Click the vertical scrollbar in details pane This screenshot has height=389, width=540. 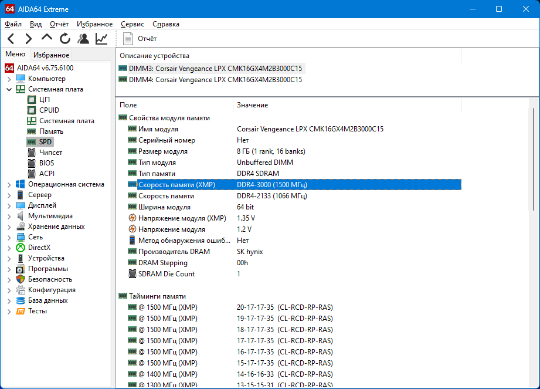pos(534,158)
